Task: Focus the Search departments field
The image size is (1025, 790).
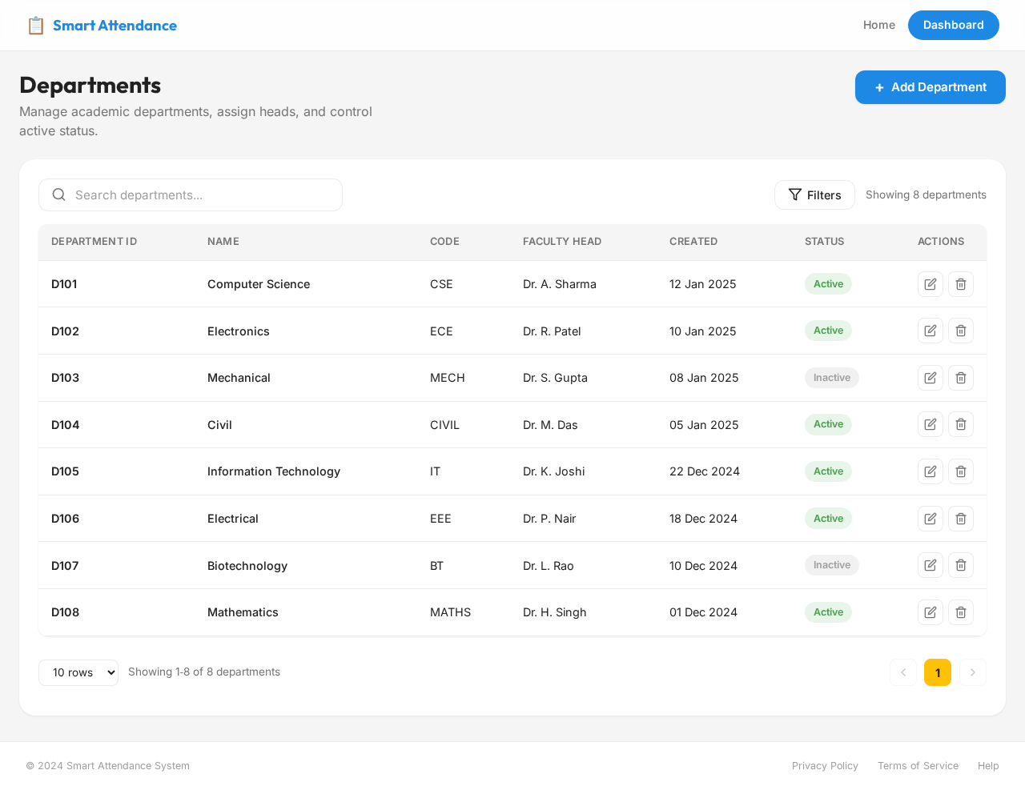Action: pyautogui.click(x=191, y=195)
